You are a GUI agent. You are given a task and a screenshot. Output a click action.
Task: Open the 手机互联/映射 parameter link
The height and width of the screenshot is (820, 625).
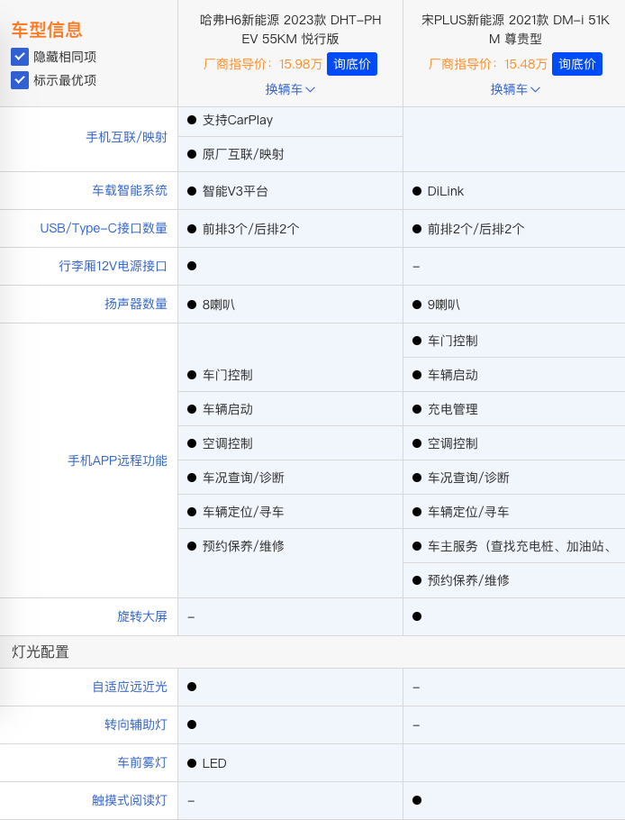point(126,138)
